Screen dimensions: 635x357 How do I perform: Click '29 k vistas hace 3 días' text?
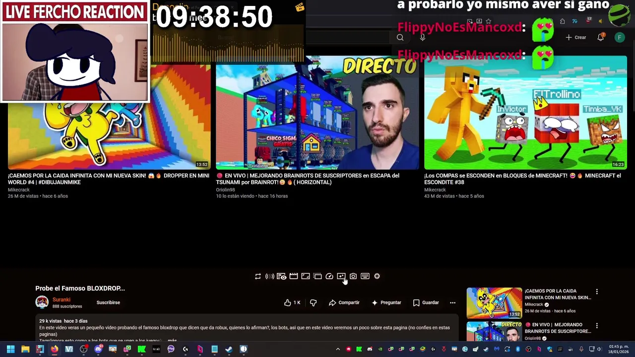[63, 321]
